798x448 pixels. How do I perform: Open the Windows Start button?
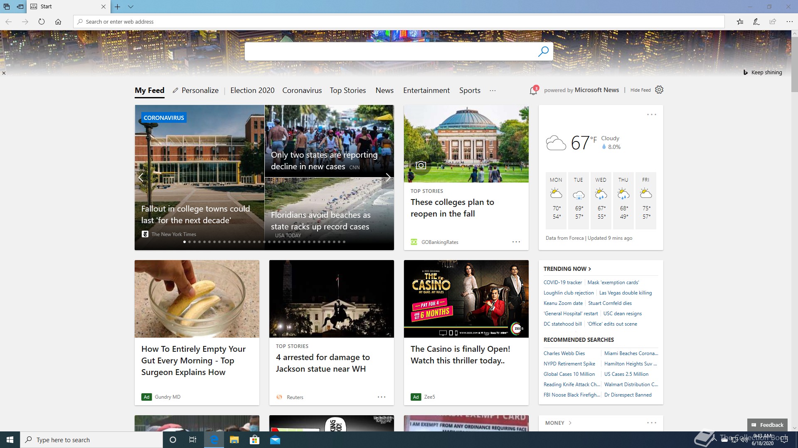[x=10, y=440]
